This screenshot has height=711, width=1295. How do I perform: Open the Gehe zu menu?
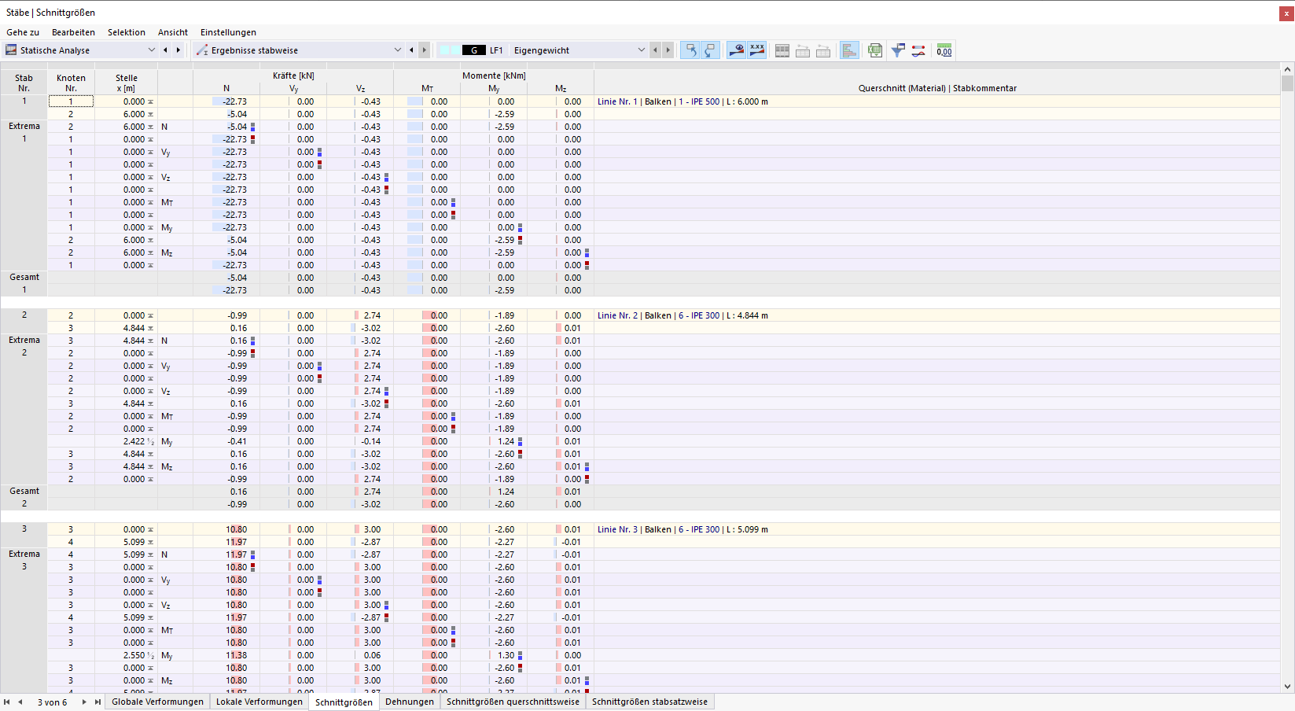(23, 32)
